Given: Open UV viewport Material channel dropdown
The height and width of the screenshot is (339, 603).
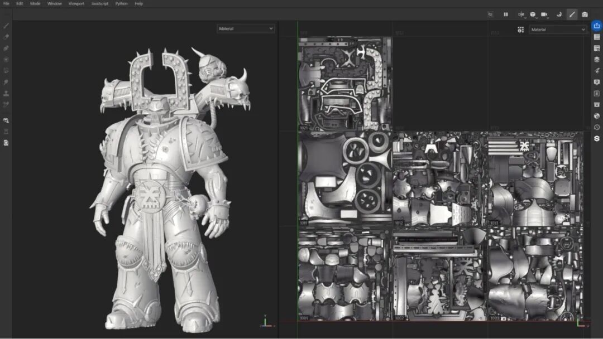Looking at the screenshot, I should click(x=558, y=30).
